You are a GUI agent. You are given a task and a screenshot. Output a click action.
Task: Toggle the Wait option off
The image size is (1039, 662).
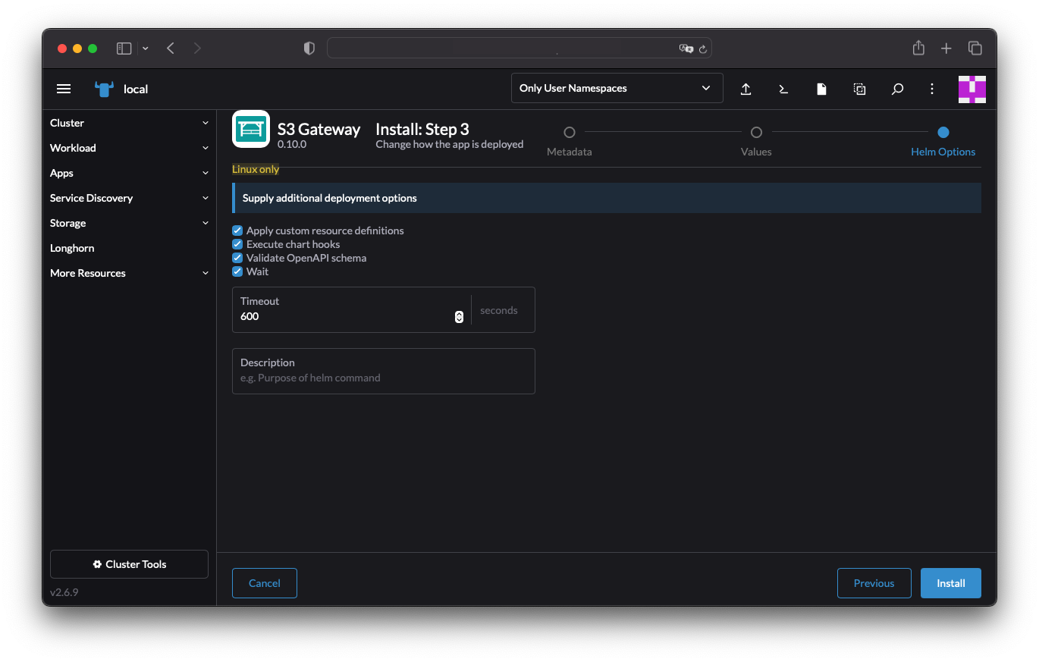(x=237, y=271)
